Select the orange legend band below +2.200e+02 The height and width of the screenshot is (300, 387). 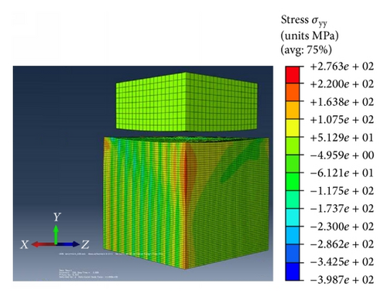[x=293, y=92]
